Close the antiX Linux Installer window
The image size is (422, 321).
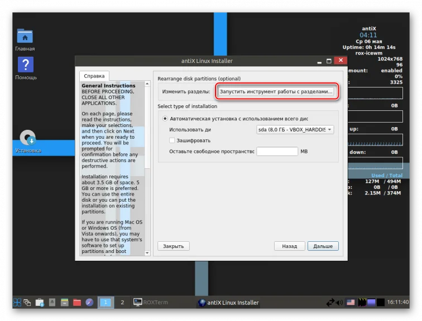tap(341, 60)
